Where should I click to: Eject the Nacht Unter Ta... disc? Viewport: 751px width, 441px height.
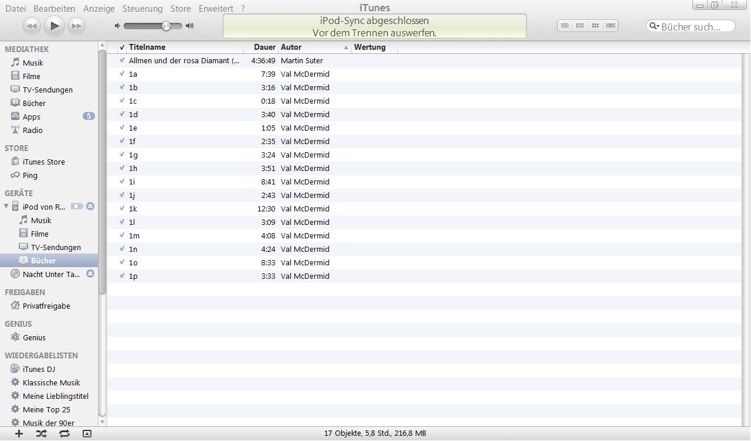tap(90, 274)
